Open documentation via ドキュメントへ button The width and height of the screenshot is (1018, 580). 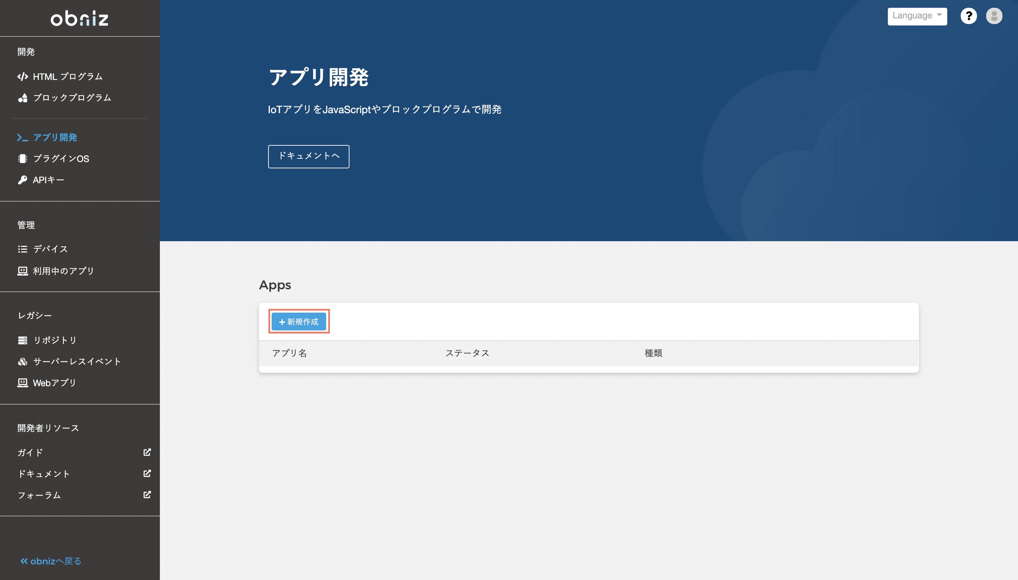pos(308,156)
